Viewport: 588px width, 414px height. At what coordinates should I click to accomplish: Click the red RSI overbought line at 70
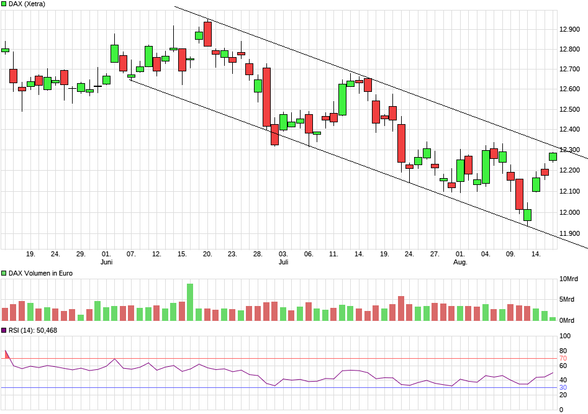[279, 359]
